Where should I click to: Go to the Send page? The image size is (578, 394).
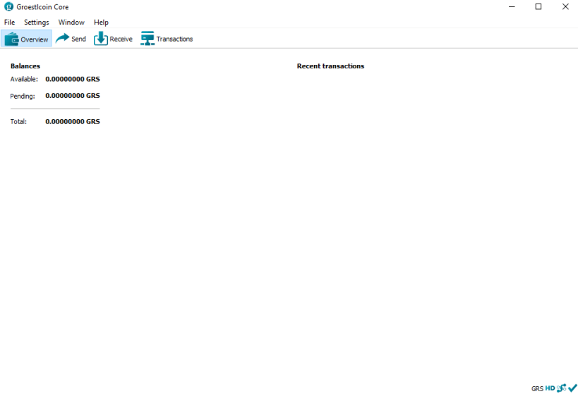(71, 39)
